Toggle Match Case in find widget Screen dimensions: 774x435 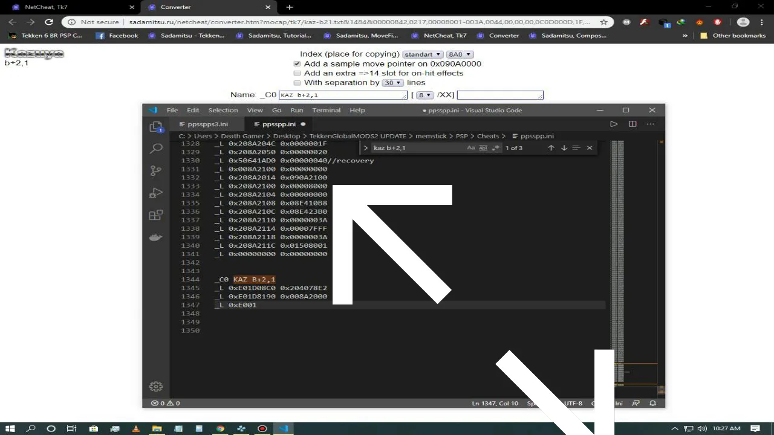pos(470,148)
